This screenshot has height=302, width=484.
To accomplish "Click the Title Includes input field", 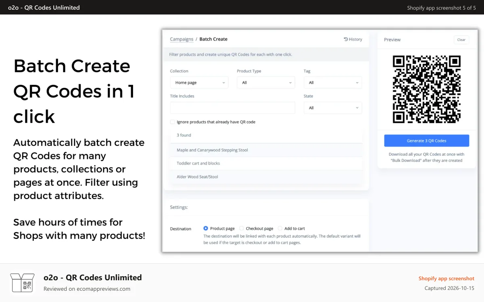I will coord(233,108).
